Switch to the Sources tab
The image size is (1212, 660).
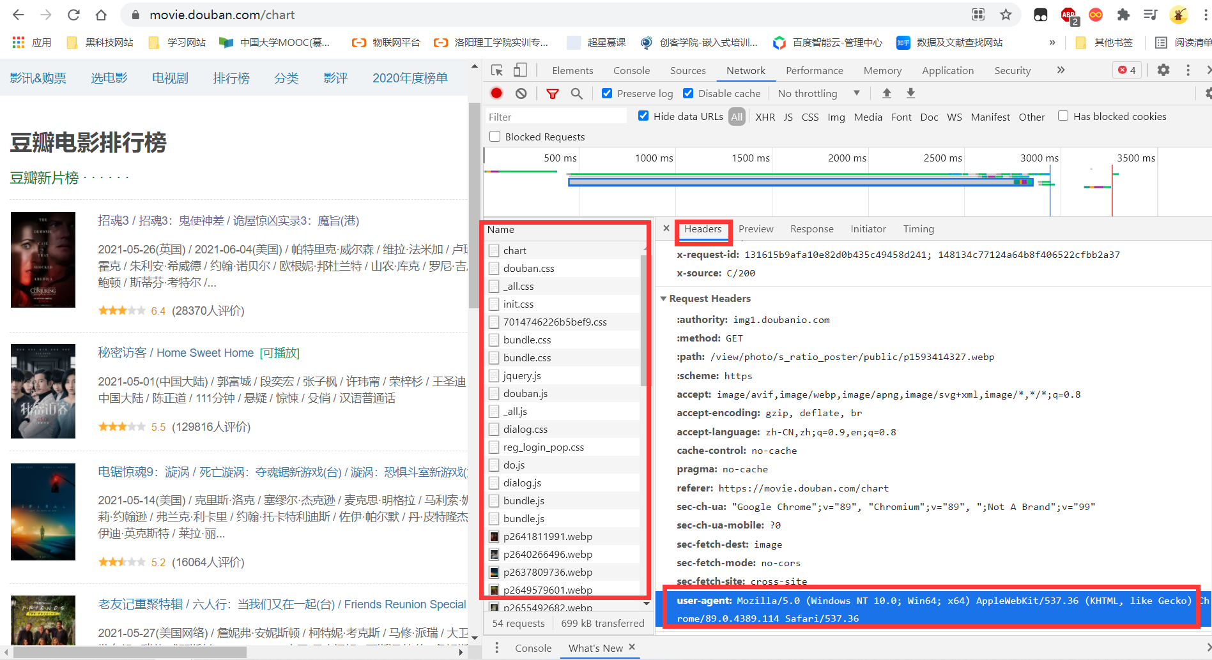pyautogui.click(x=687, y=70)
